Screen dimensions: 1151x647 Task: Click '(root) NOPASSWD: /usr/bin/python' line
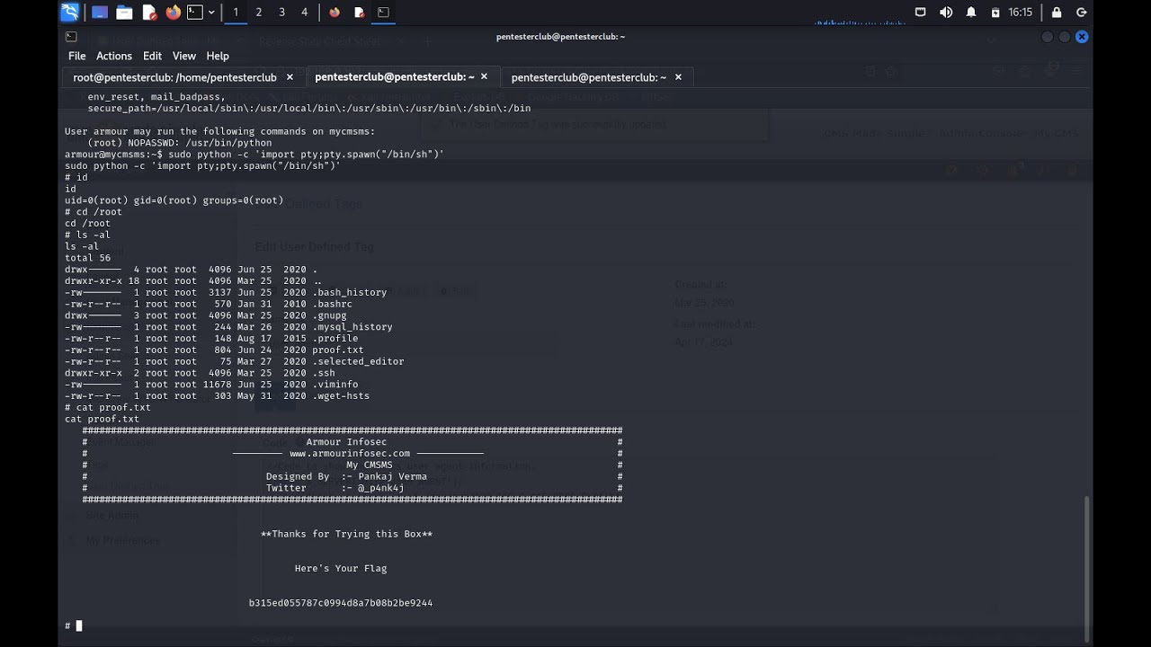click(x=180, y=143)
